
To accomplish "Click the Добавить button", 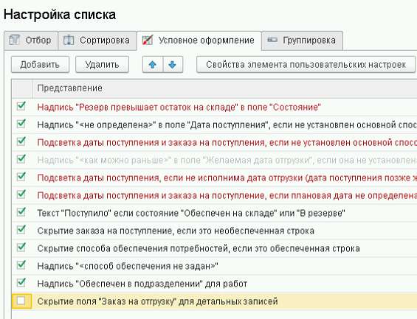I will (40, 65).
